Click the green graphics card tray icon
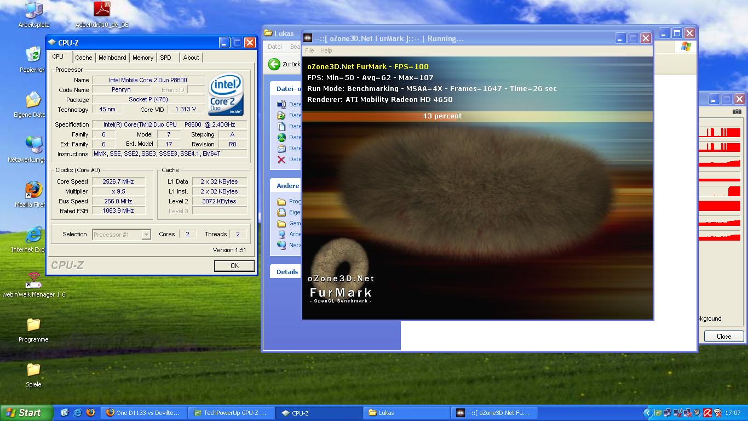This screenshot has height=421, width=748. tap(658, 413)
